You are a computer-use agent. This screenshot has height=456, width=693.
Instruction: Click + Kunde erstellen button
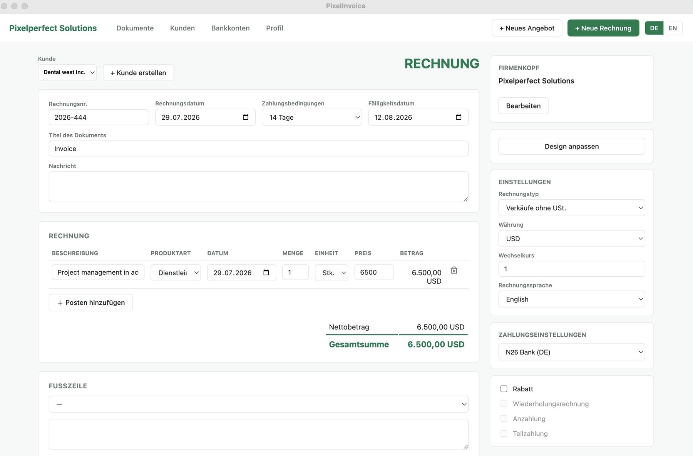pos(138,73)
